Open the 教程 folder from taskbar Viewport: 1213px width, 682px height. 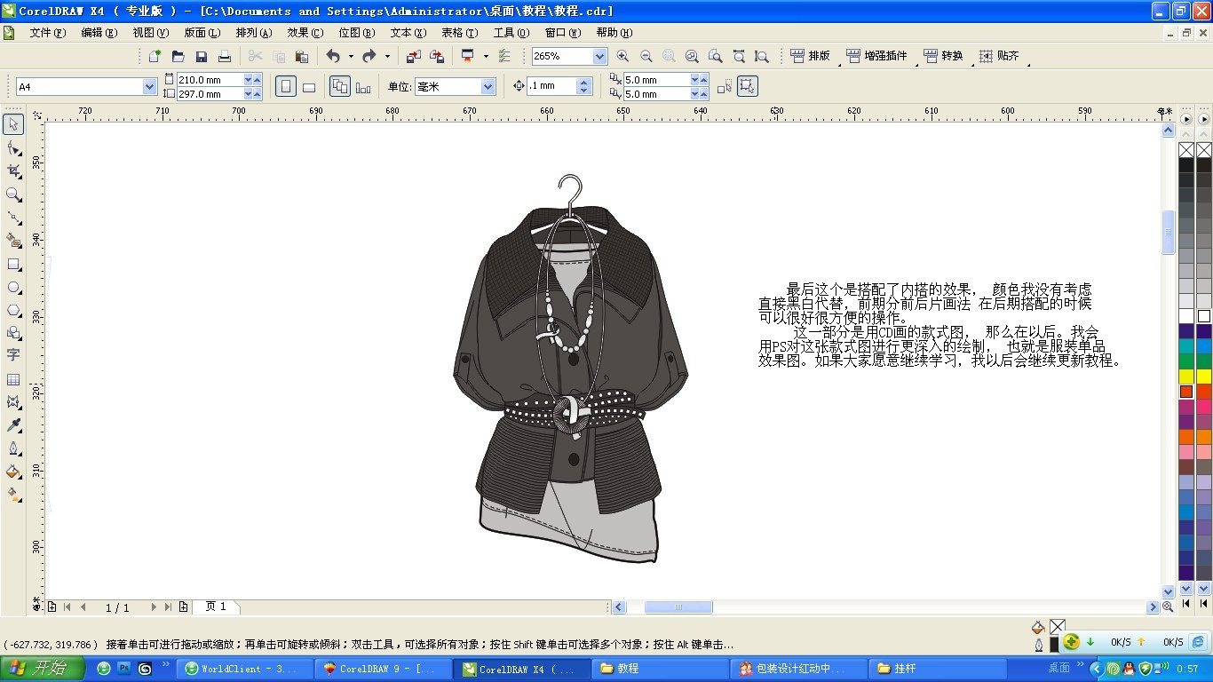661,669
